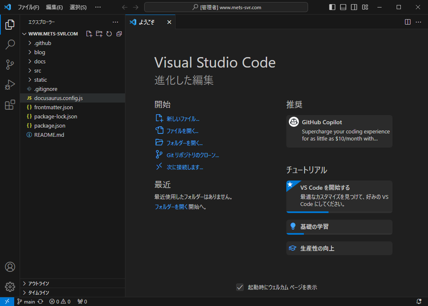Open the Search view in activity bar

click(x=10, y=44)
